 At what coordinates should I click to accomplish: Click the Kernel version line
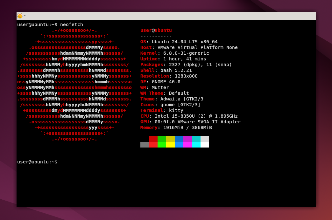coord(174,53)
